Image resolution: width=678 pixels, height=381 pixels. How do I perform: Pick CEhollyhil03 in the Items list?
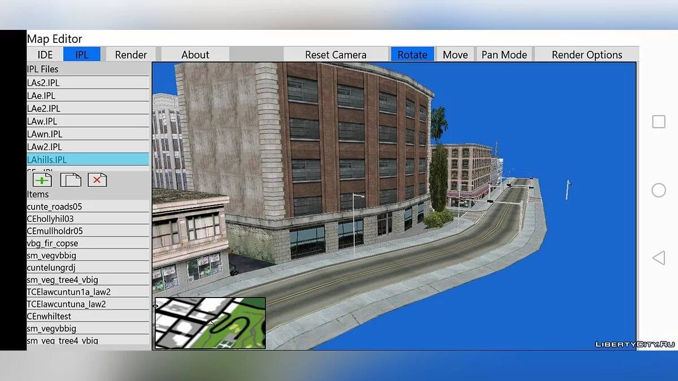pyautogui.click(x=88, y=219)
